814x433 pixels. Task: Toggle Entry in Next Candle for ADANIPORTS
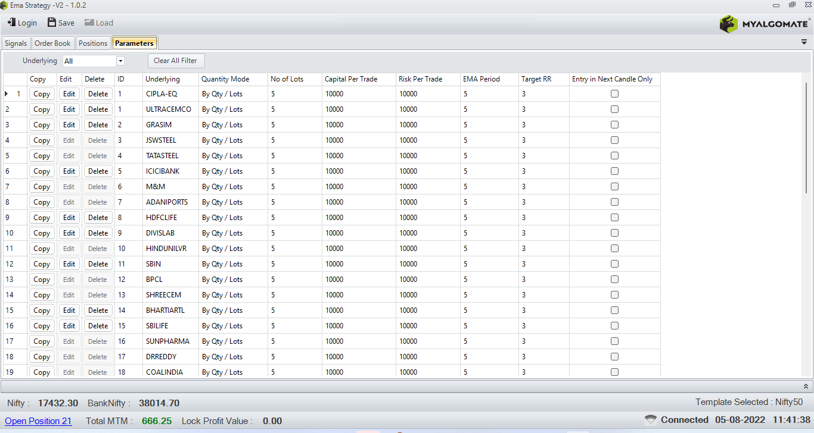tap(614, 202)
